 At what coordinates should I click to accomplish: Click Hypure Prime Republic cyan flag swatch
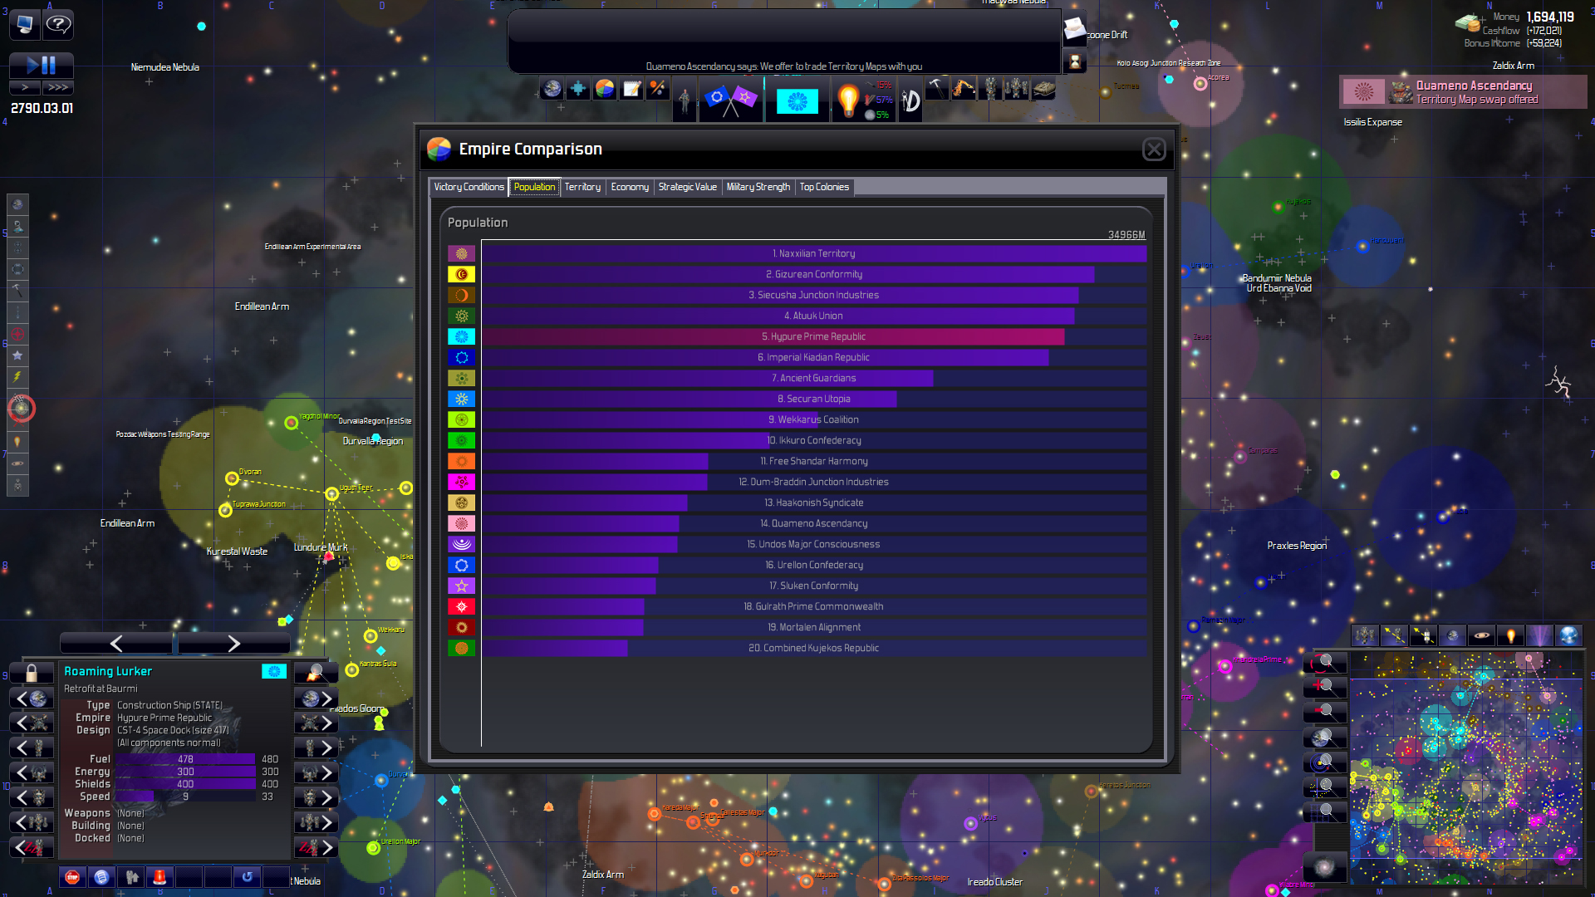(x=461, y=336)
